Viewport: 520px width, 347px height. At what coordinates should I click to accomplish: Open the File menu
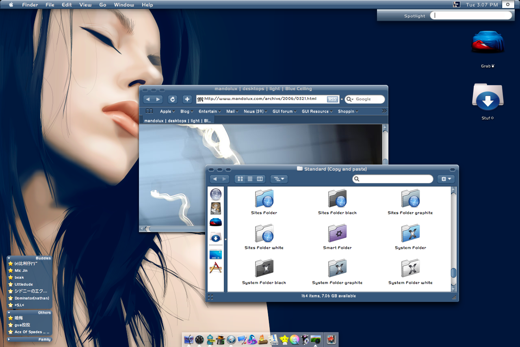pyautogui.click(x=50, y=5)
